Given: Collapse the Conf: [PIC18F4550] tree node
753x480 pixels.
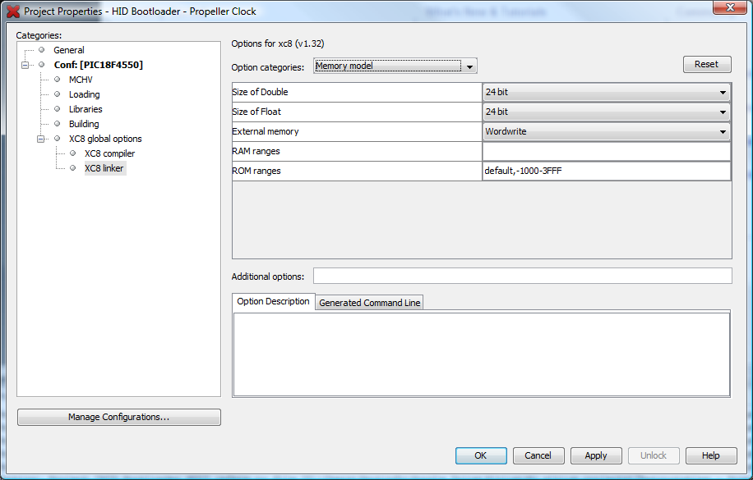Looking at the screenshot, I should [x=25, y=65].
